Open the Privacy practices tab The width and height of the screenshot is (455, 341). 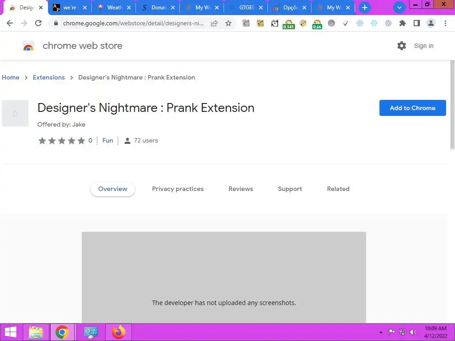pos(178,189)
